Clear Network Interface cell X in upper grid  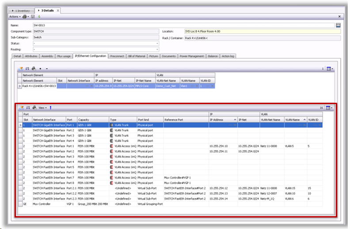tap(91, 86)
